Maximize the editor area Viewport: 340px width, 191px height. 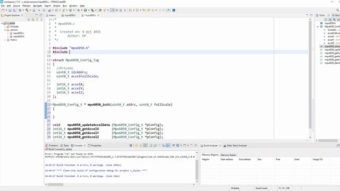[311, 15]
